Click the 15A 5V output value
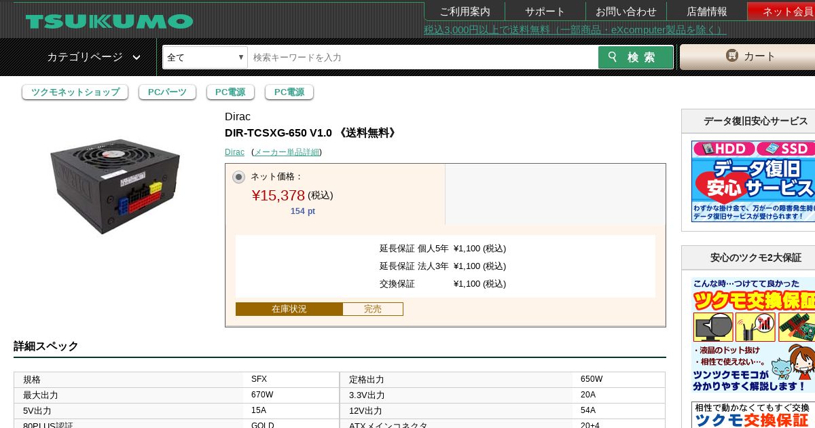815x428 pixels. pyautogui.click(x=259, y=410)
